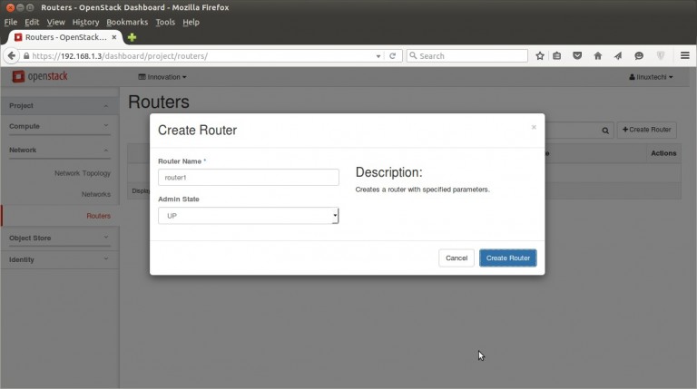Bookmark this page with the star icon

pos(540,55)
